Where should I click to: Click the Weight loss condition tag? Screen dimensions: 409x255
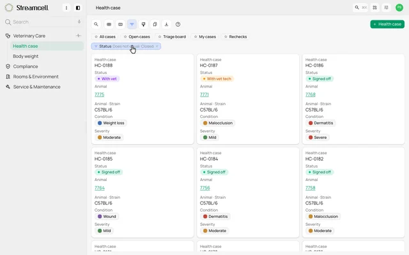point(111,123)
